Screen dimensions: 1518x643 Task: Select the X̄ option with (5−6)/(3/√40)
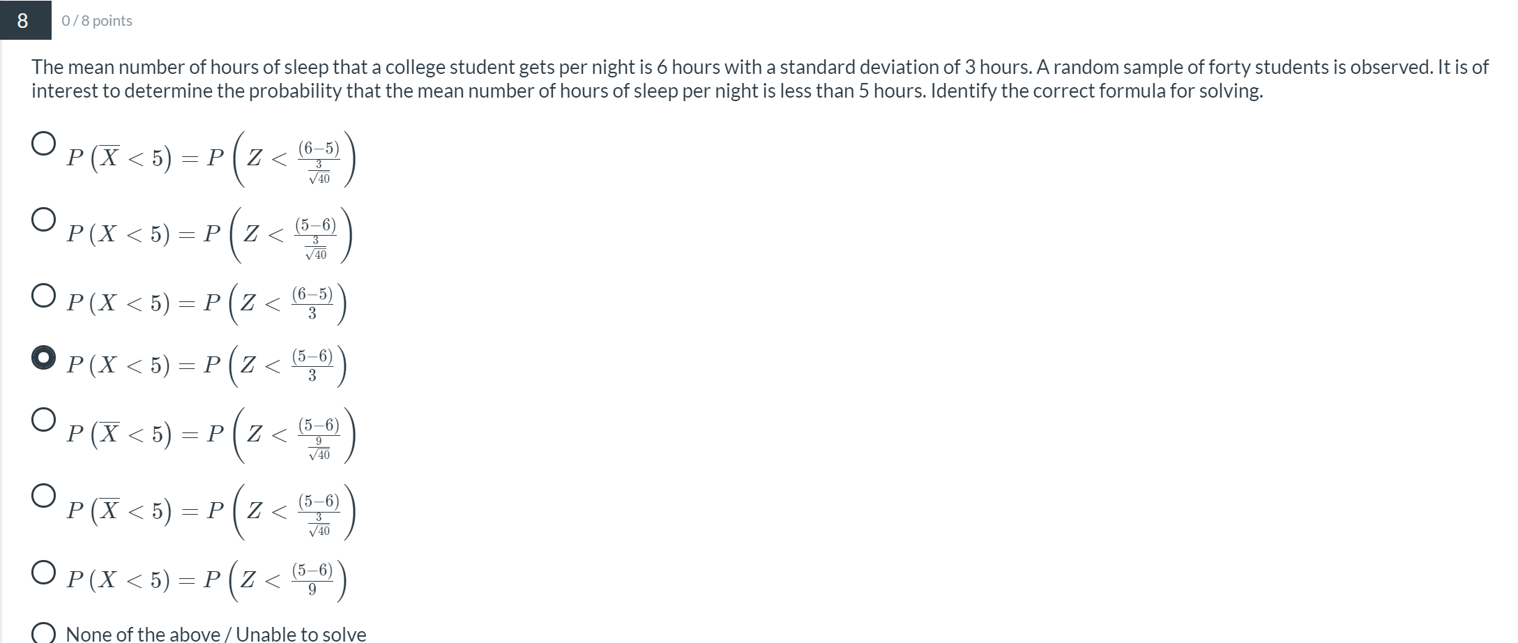pos(43,497)
